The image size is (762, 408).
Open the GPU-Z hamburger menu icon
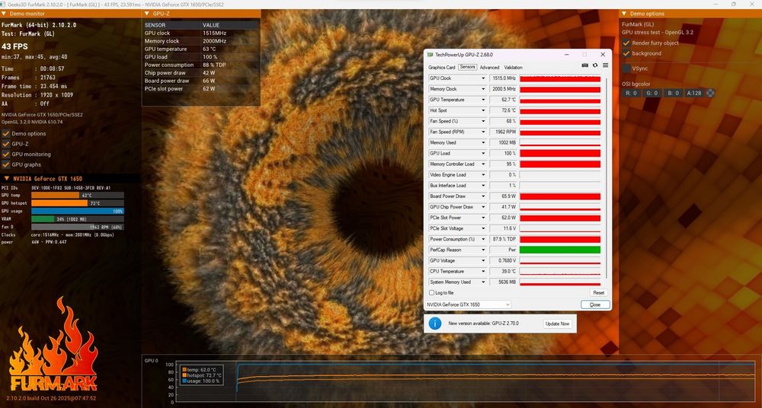[605, 65]
